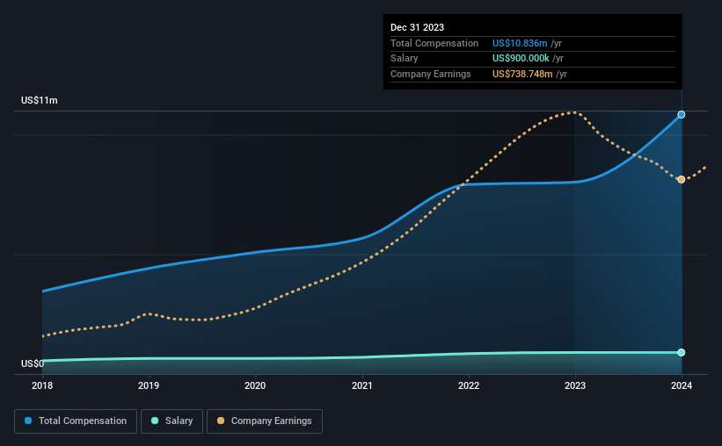Click the teal Salary data point at 2024
This screenshot has height=446, width=722.
[x=681, y=352]
